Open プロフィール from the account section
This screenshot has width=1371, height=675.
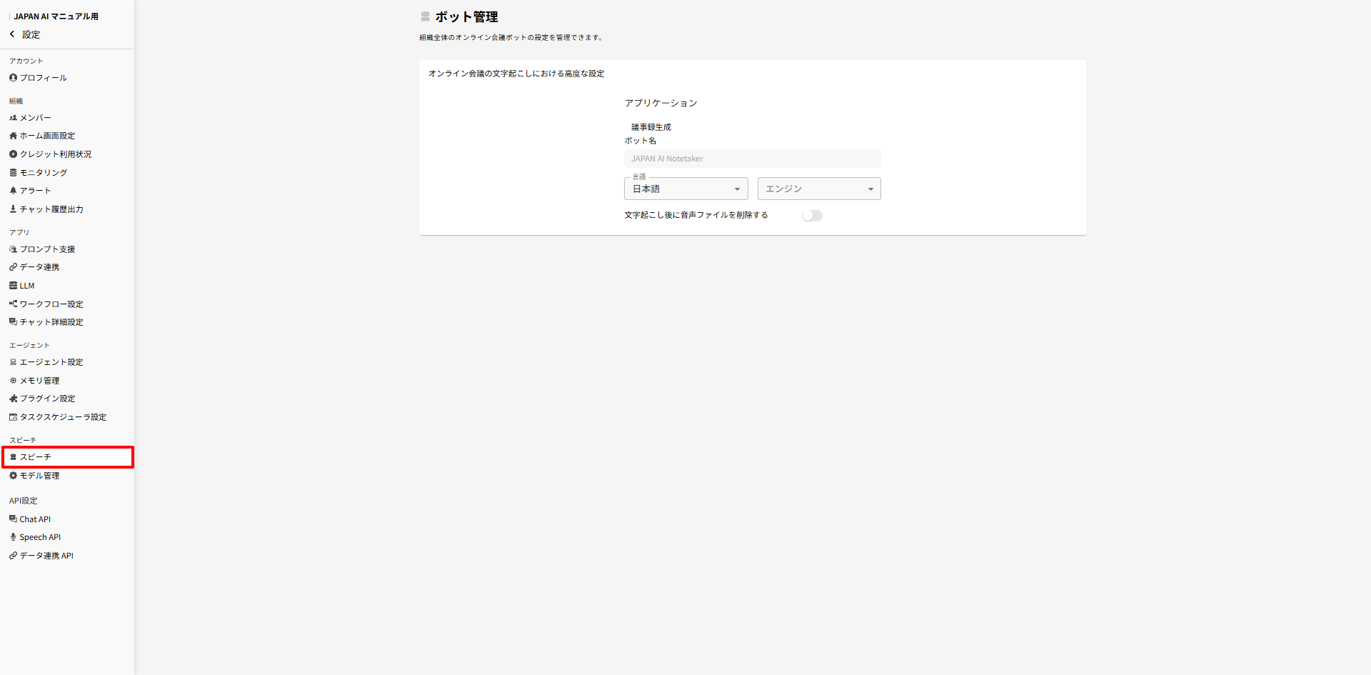pos(43,77)
